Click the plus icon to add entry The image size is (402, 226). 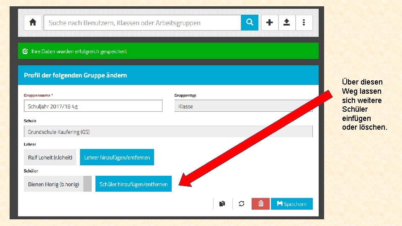pyautogui.click(x=270, y=23)
